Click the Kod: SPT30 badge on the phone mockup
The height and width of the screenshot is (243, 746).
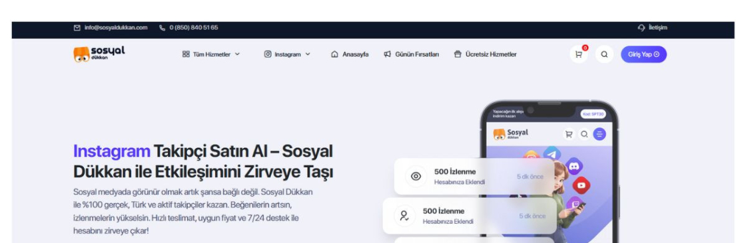click(x=593, y=114)
